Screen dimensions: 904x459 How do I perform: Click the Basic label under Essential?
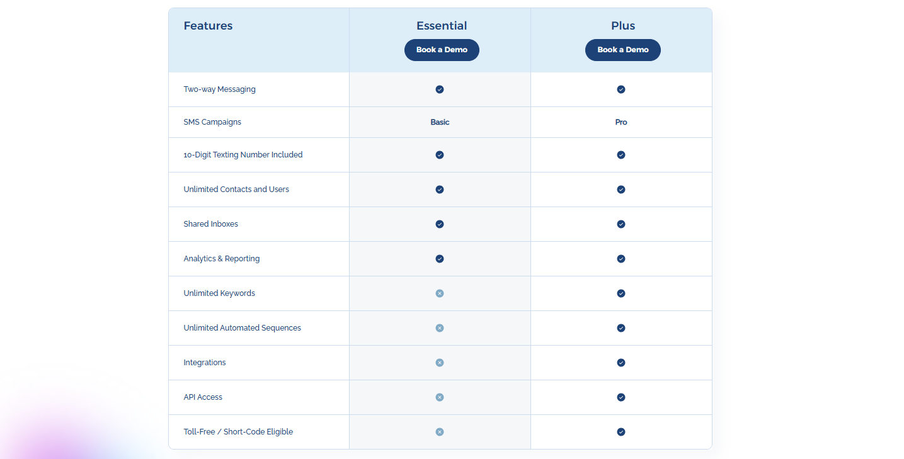[439, 122]
